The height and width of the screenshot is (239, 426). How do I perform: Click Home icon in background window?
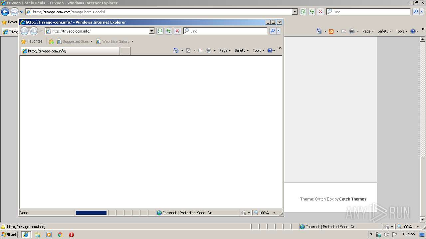[x=319, y=31]
